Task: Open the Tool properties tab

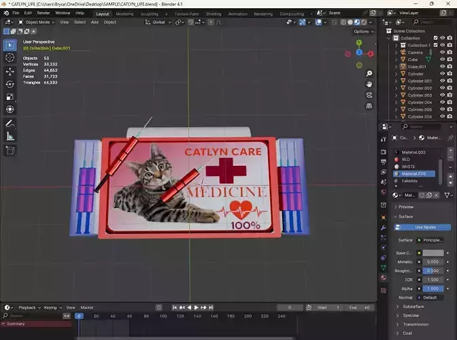Action: 384,139
